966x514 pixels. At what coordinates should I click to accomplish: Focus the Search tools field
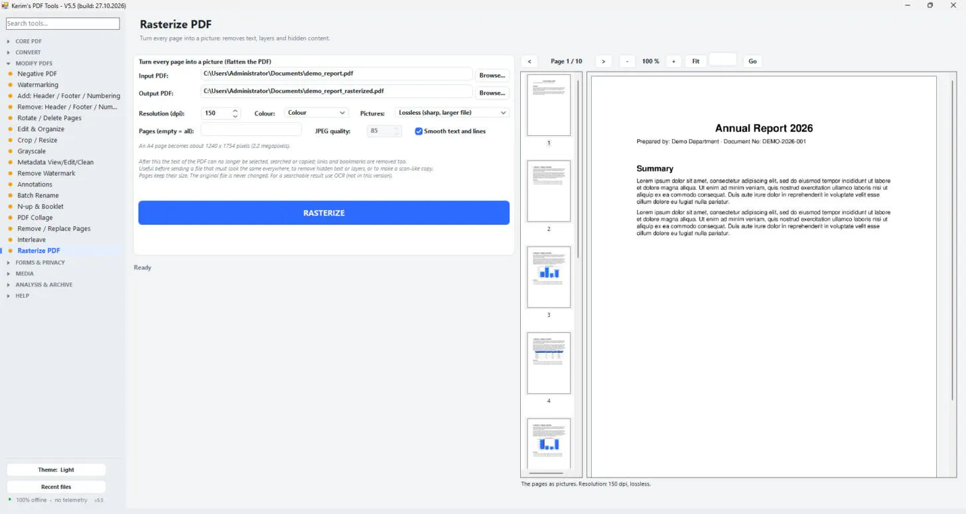(63, 23)
